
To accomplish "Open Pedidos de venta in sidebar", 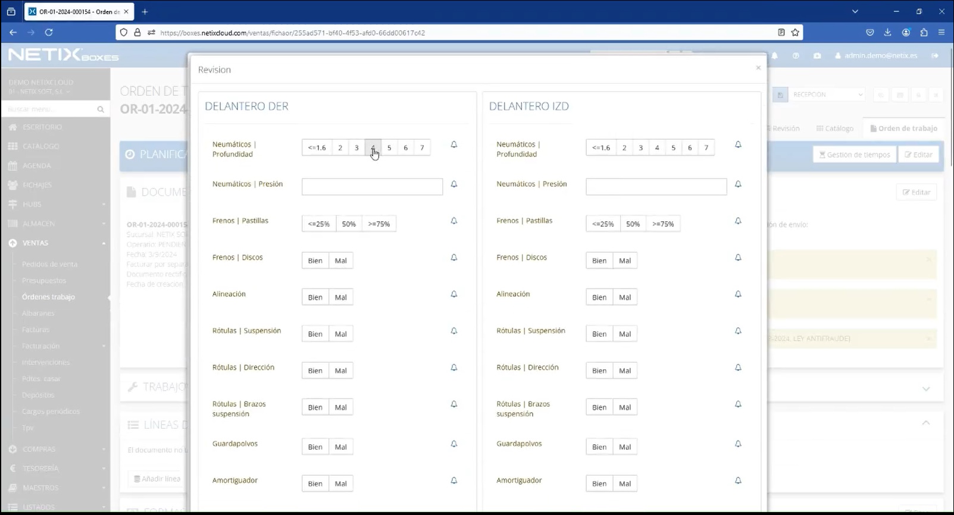I will pyautogui.click(x=49, y=264).
